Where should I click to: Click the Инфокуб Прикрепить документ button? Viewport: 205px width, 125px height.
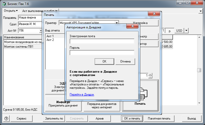pyautogui.click(x=63, y=104)
